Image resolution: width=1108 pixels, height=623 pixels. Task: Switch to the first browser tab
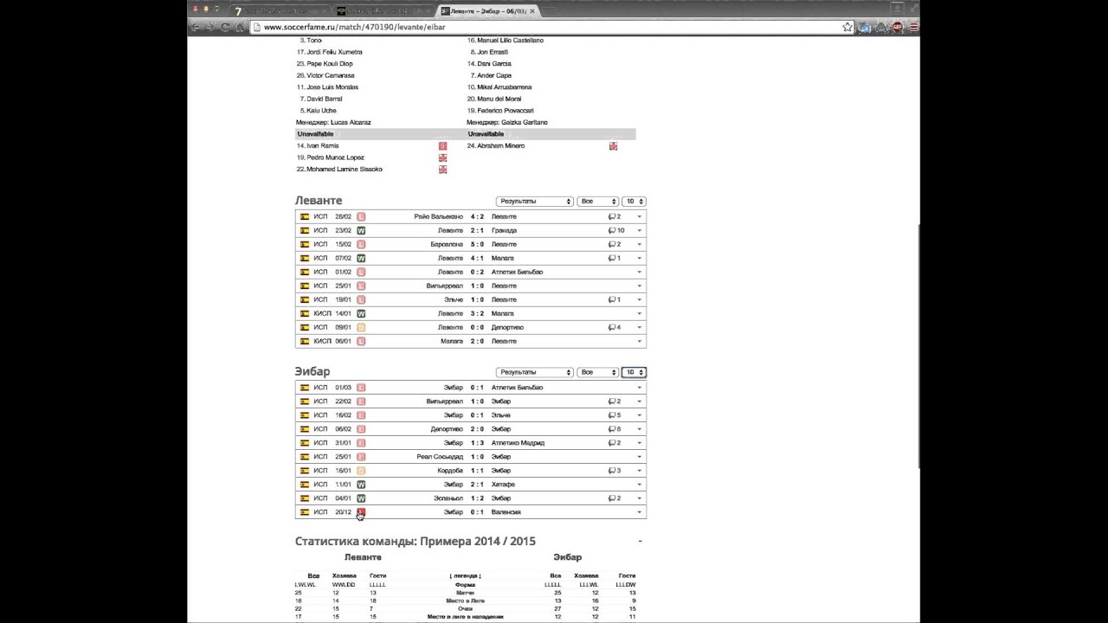point(277,10)
